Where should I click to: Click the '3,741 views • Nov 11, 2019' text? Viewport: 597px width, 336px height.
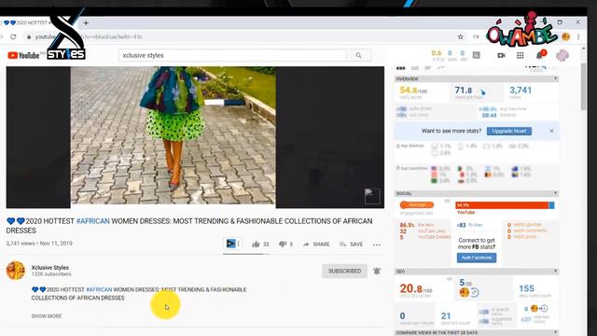(x=39, y=244)
